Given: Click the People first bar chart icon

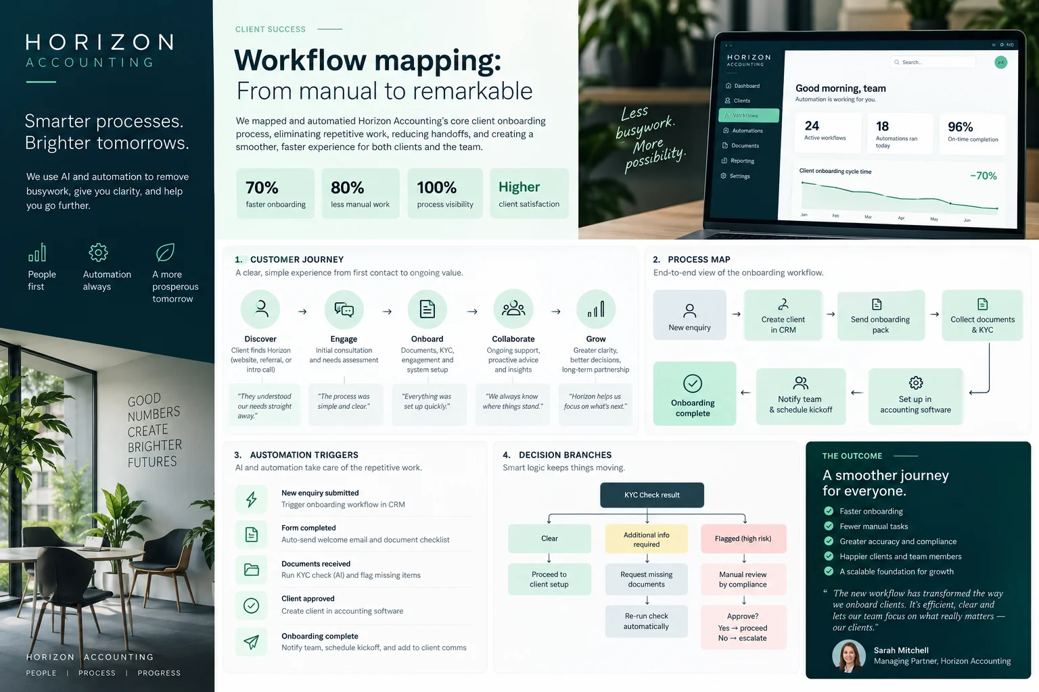Looking at the screenshot, I should 37,253.
